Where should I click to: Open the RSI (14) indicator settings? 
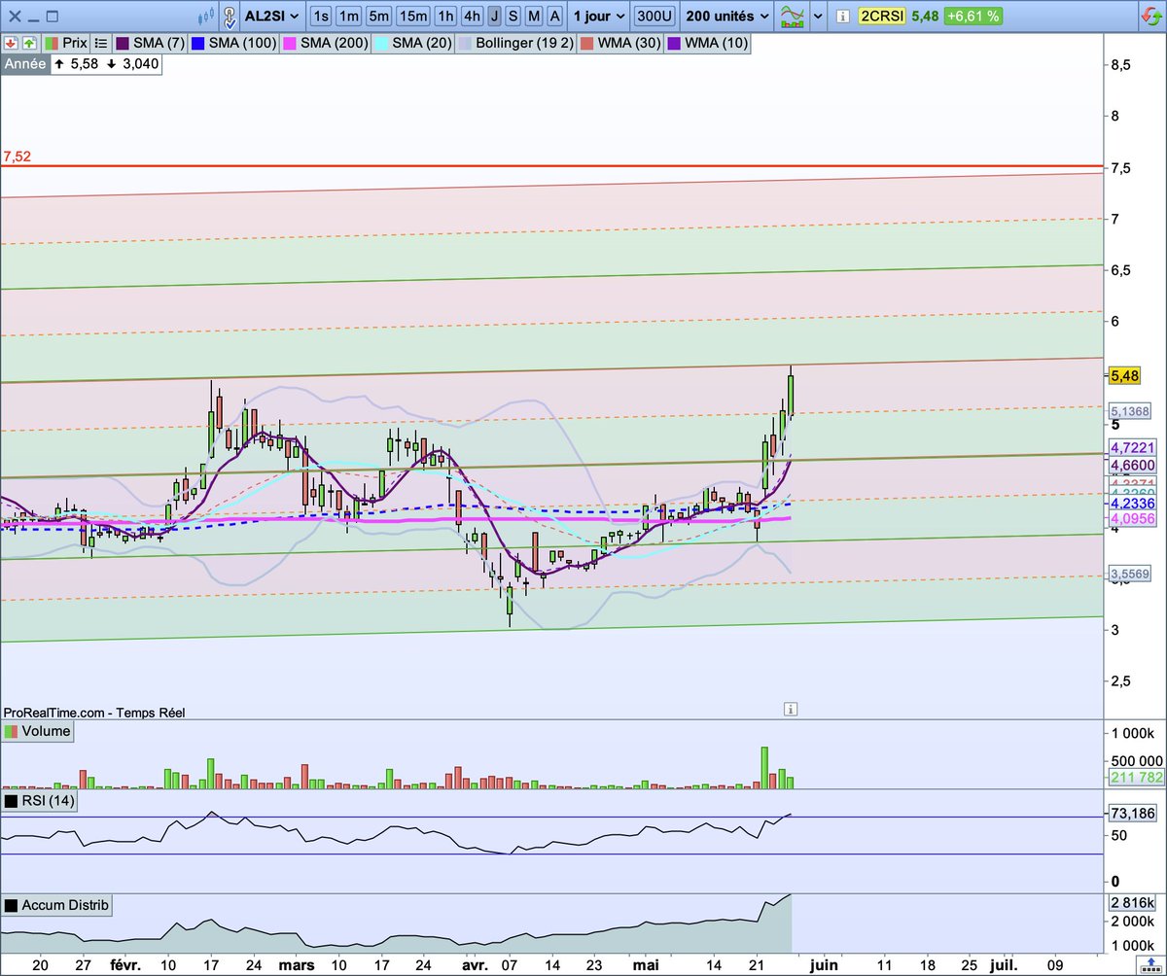[x=41, y=802]
